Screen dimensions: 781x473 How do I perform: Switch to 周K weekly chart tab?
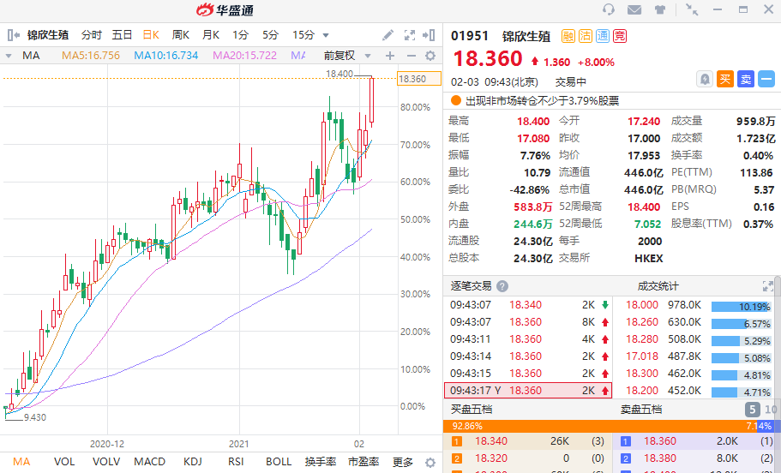[x=180, y=35]
